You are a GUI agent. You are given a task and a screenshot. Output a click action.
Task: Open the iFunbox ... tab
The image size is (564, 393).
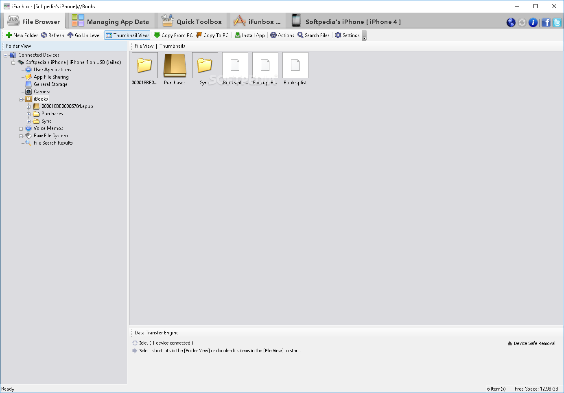[257, 21]
